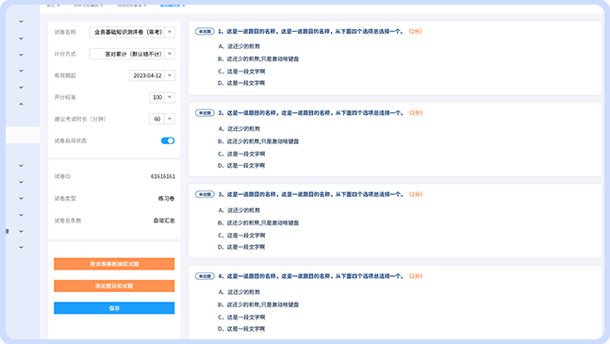Click the 计分方式 label
Screen dimensions: 610x344
pos(65,54)
